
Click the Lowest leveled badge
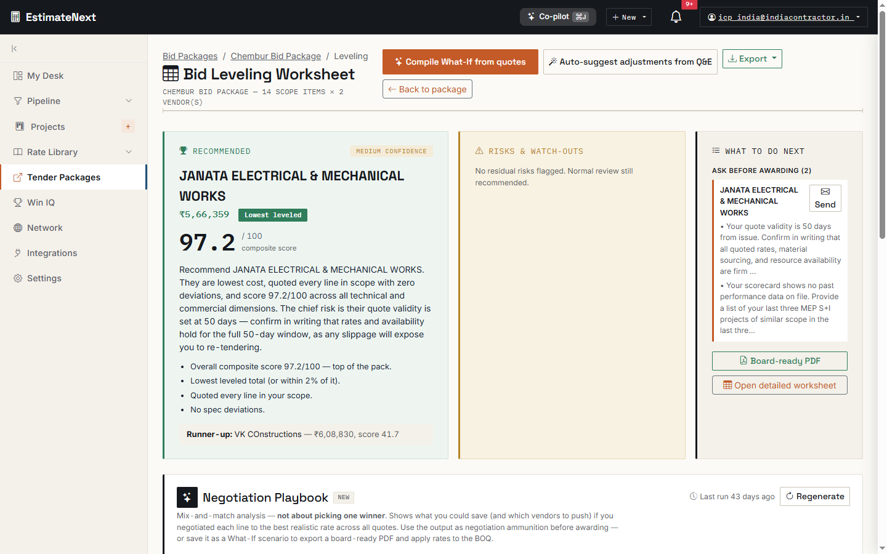point(273,215)
